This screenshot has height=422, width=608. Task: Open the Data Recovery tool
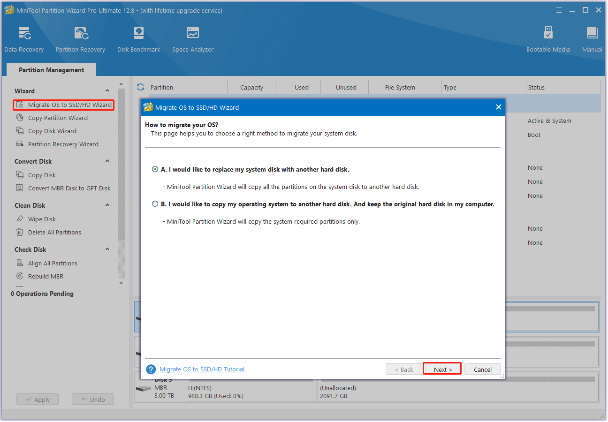24,39
